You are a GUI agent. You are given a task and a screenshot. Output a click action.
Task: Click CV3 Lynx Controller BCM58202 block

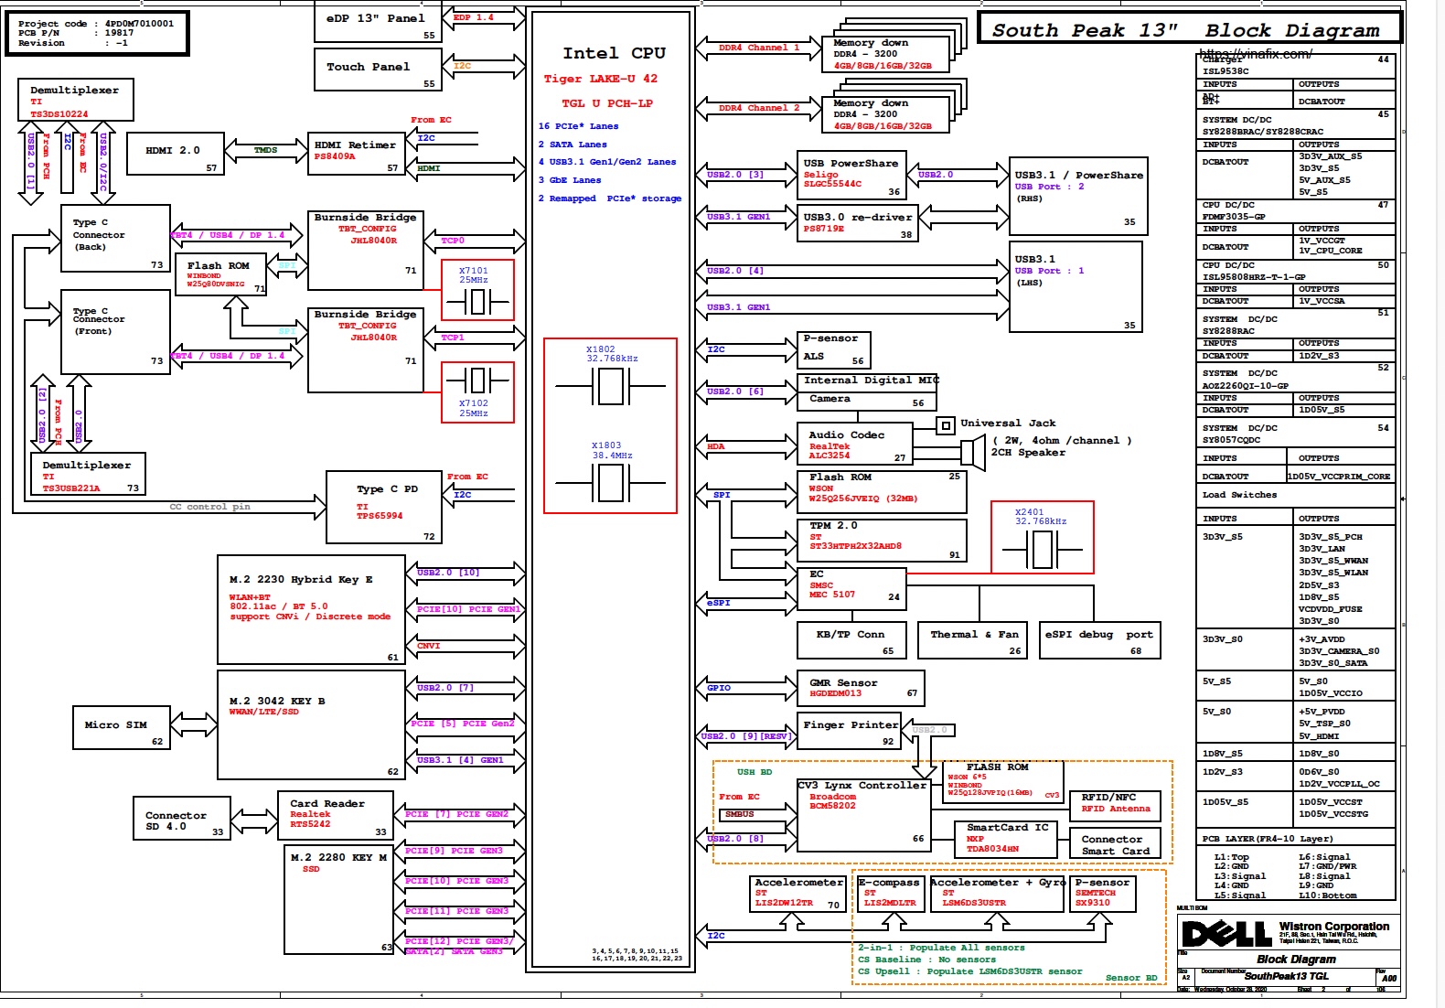[864, 815]
